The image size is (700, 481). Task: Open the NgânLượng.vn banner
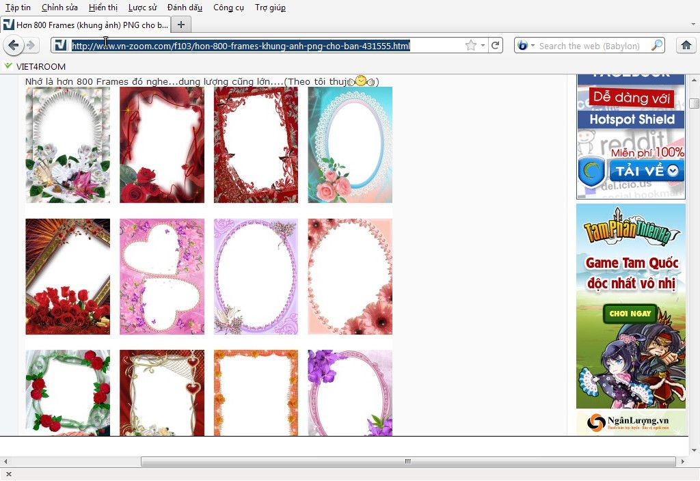630,422
